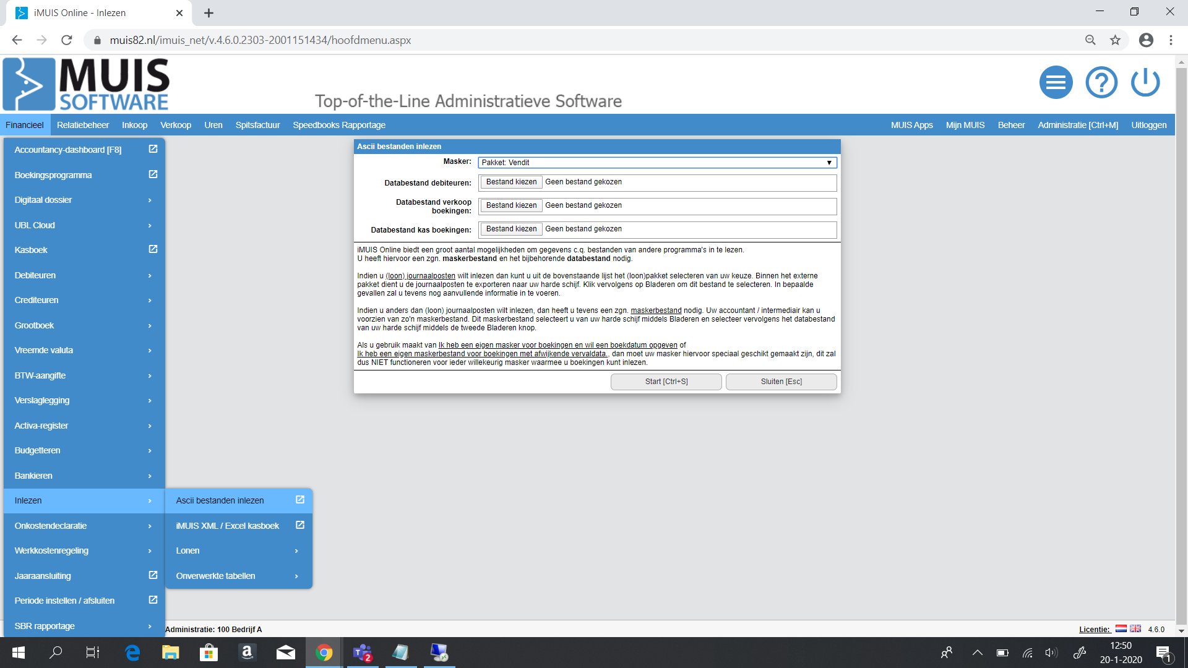1188x668 pixels.
Task: Follow the maskerbestand hyperlink in text
Action: (x=655, y=310)
